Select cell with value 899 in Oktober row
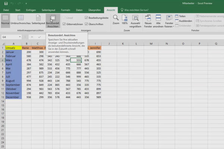The image size is (224, 149). (x=95, y=89)
